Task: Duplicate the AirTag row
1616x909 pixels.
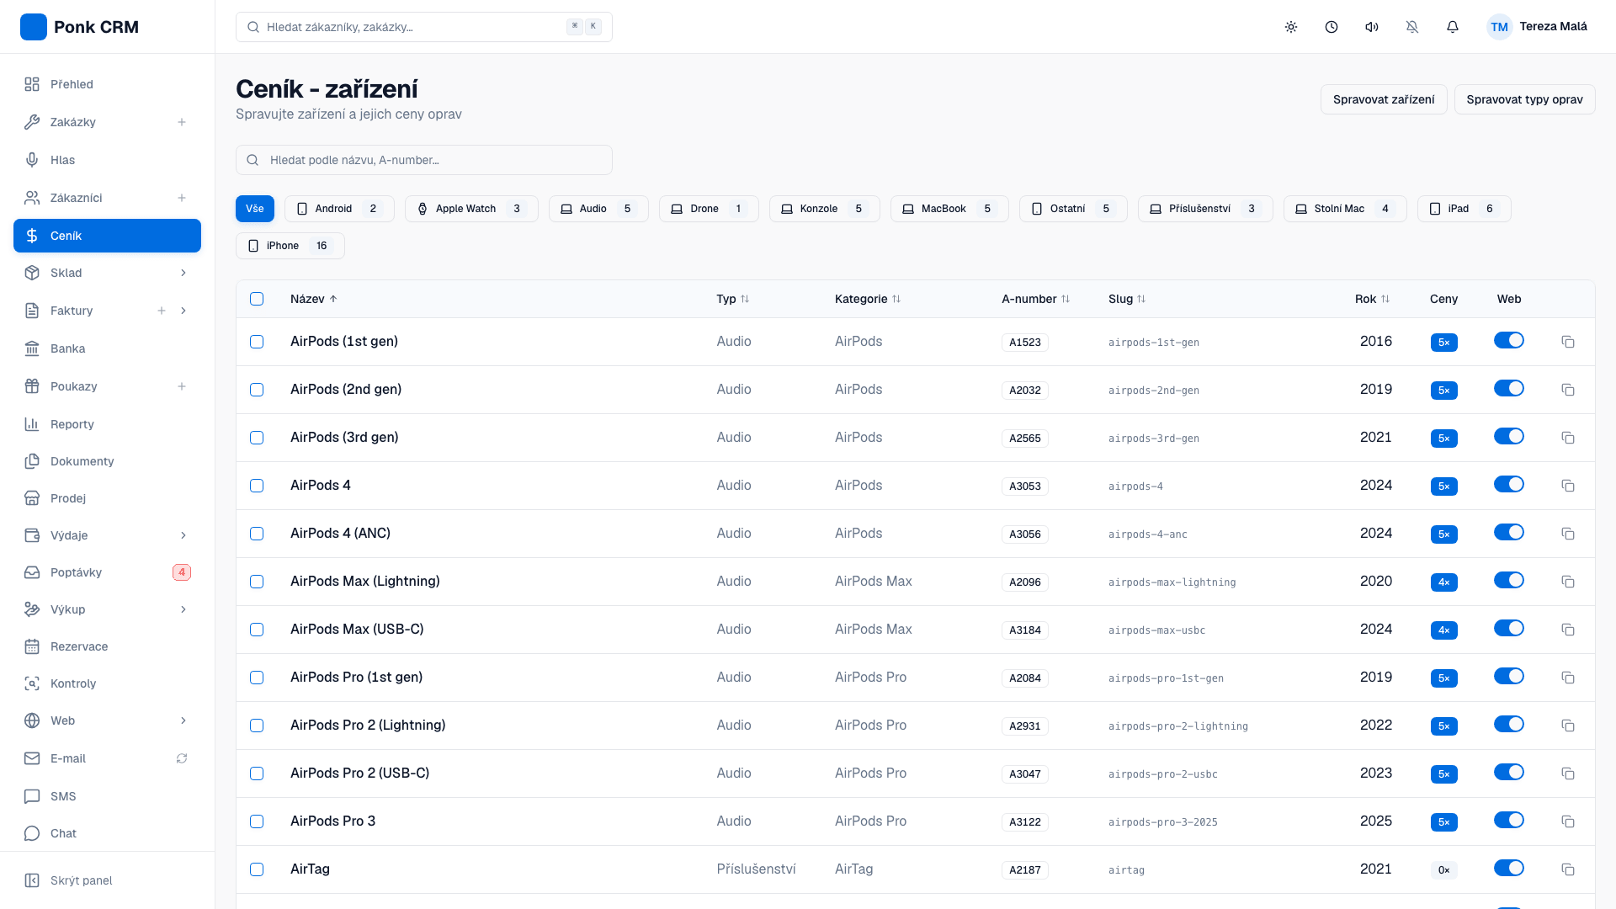Action: pyautogui.click(x=1568, y=869)
